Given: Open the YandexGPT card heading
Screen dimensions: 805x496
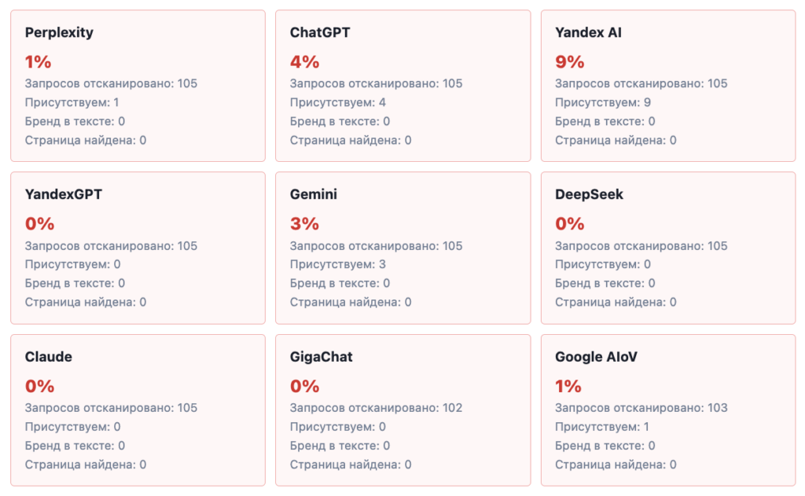Looking at the screenshot, I should [64, 195].
